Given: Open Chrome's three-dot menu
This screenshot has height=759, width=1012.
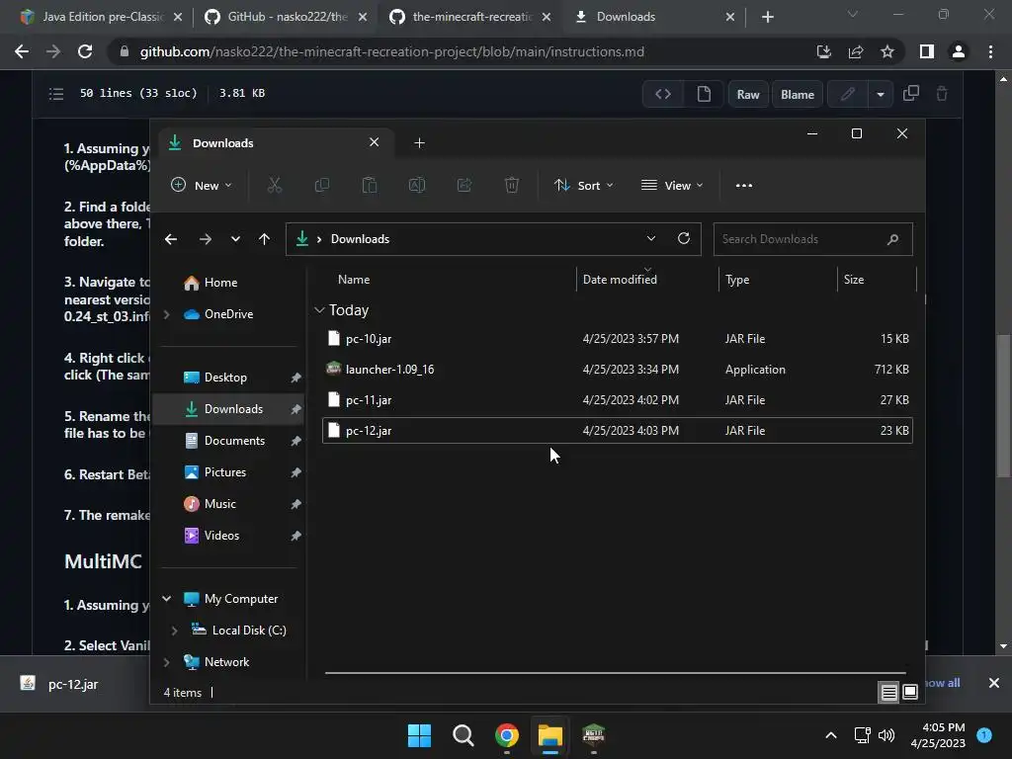Looking at the screenshot, I should click(990, 51).
